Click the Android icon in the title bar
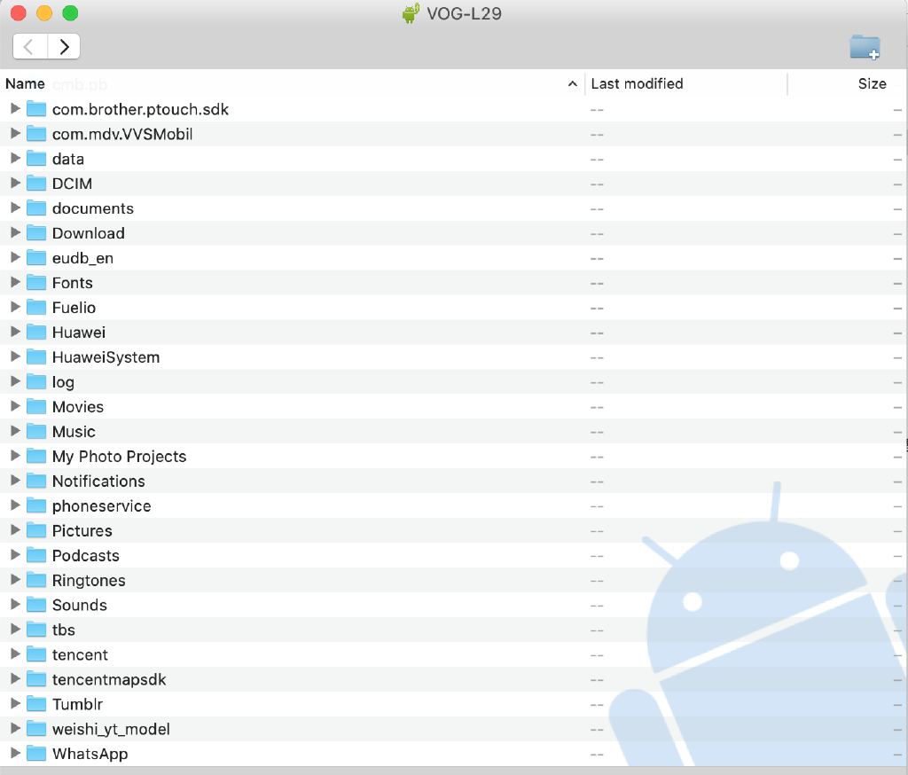Viewport: 908px width, 775px height. [x=410, y=14]
